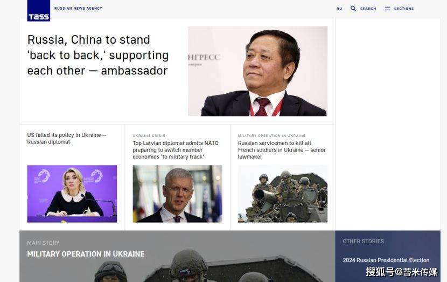Open Russia, China 'back to back' headline
Screen dimensions: 447x282
[x=98, y=55]
